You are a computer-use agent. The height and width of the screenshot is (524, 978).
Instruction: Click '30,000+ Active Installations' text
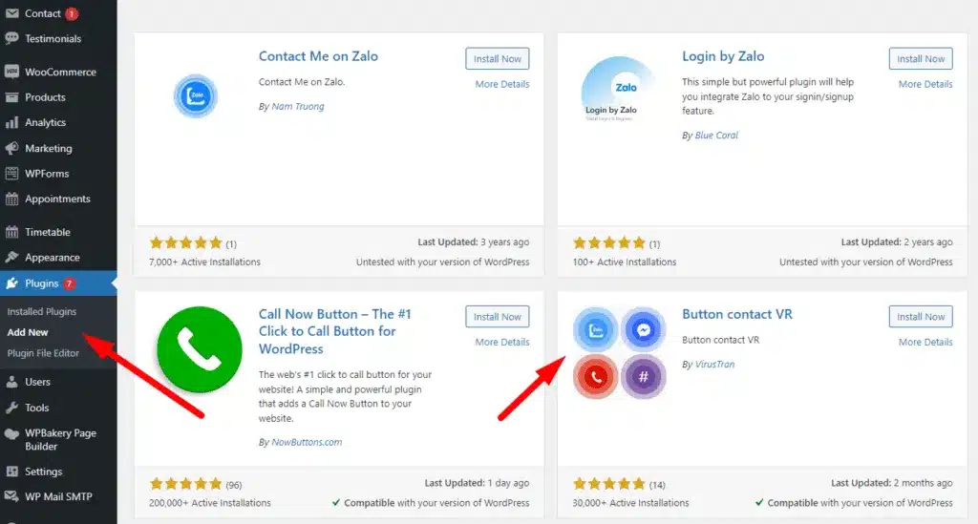point(630,503)
